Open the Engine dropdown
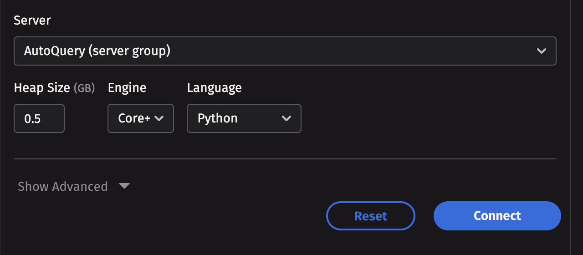Image resolution: width=583 pixels, height=255 pixels. click(140, 118)
